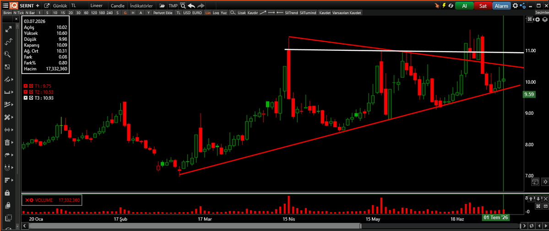Viewport: 549px width, 231px height.
Task: Remove T3 trend line with X
Action: tap(26, 97)
